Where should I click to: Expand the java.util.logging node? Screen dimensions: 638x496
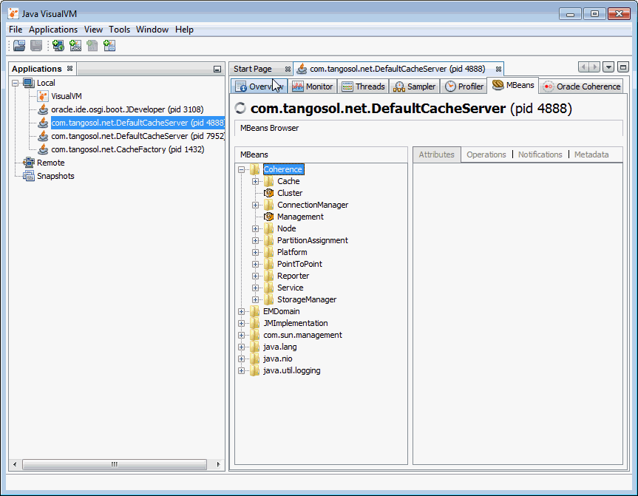click(x=241, y=370)
